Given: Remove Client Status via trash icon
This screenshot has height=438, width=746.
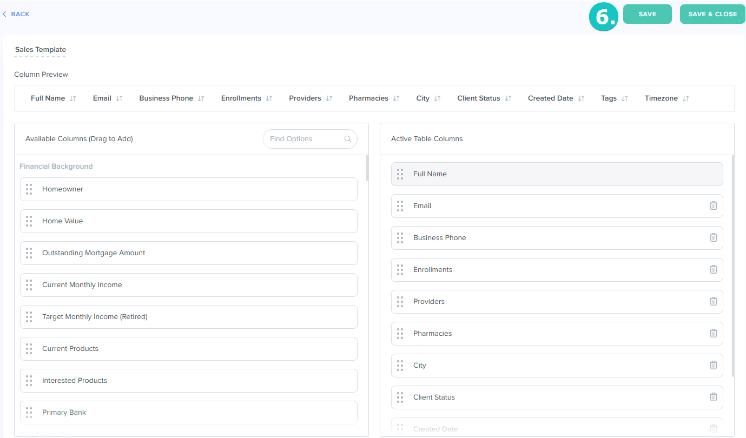Looking at the screenshot, I should coord(714,397).
